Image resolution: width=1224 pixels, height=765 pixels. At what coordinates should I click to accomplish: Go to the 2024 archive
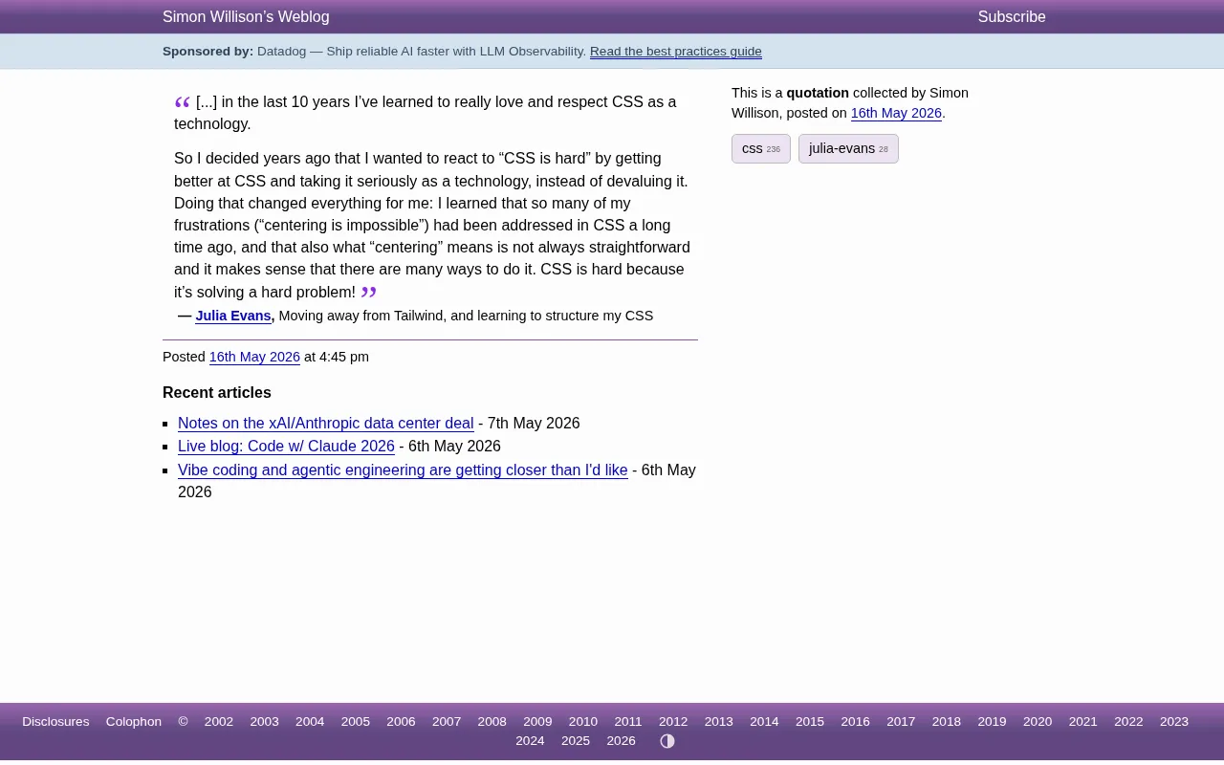click(530, 741)
